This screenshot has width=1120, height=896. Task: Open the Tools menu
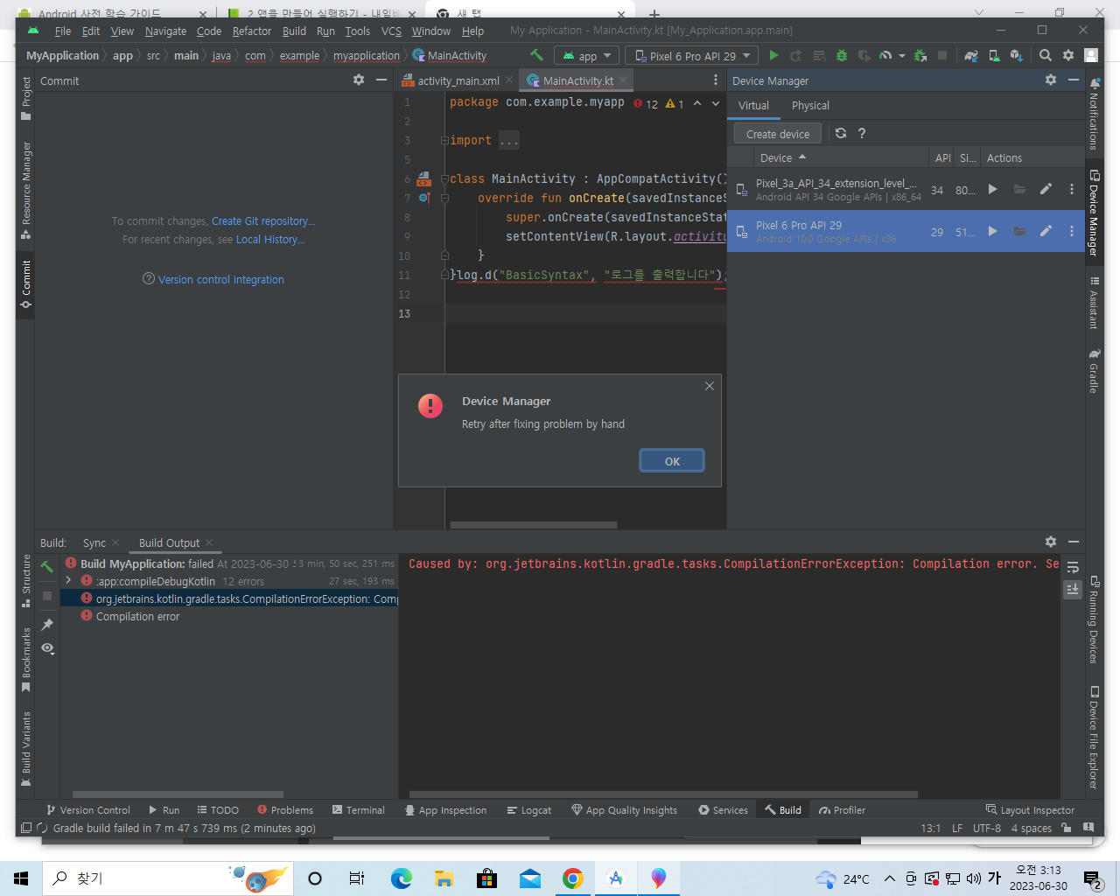tap(357, 31)
